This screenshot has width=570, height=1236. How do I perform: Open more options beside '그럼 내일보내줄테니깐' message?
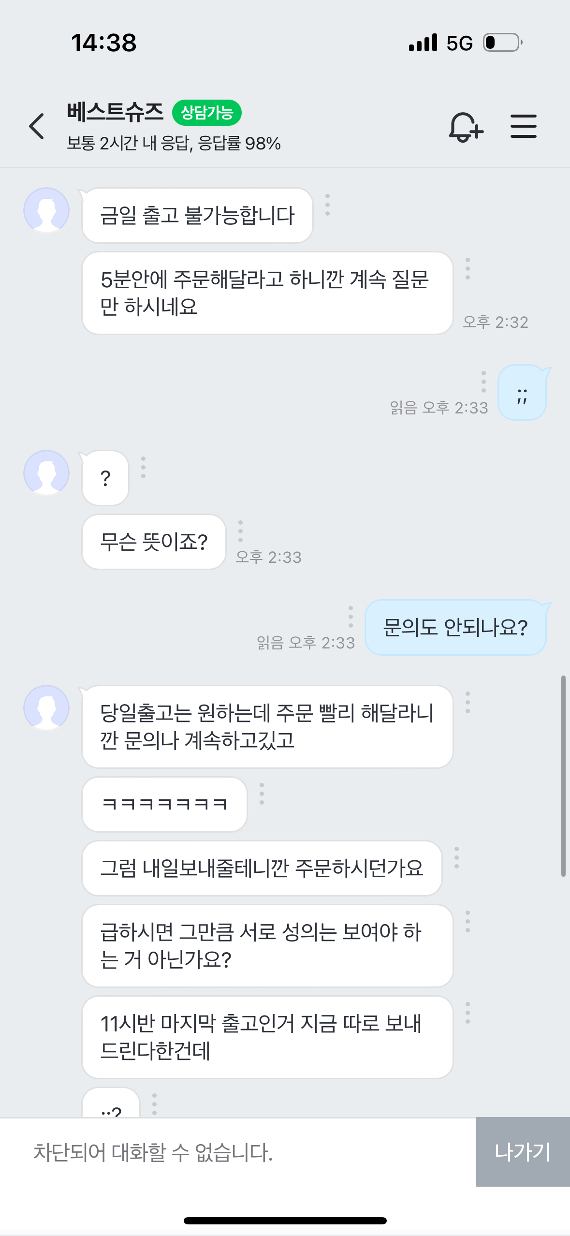(456, 857)
